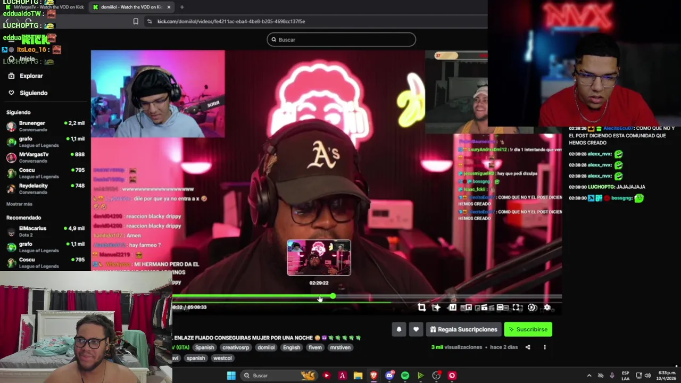Expand Mostrar más in sidebar
Image resolution: width=681 pixels, height=383 pixels.
pos(19,204)
